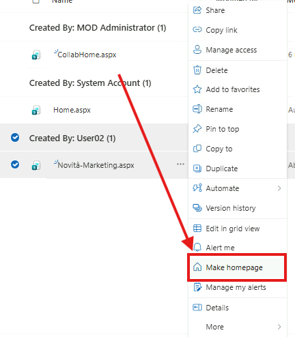Viewport: 295px width, 337px height.
Task: Select Version history menu entry
Action: tap(238, 208)
